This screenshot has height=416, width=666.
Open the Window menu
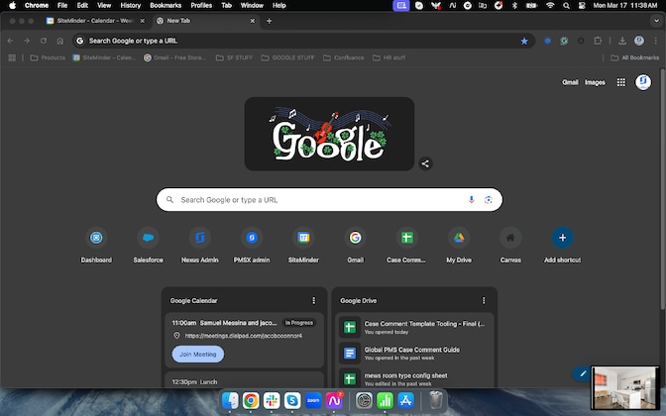[252, 6]
